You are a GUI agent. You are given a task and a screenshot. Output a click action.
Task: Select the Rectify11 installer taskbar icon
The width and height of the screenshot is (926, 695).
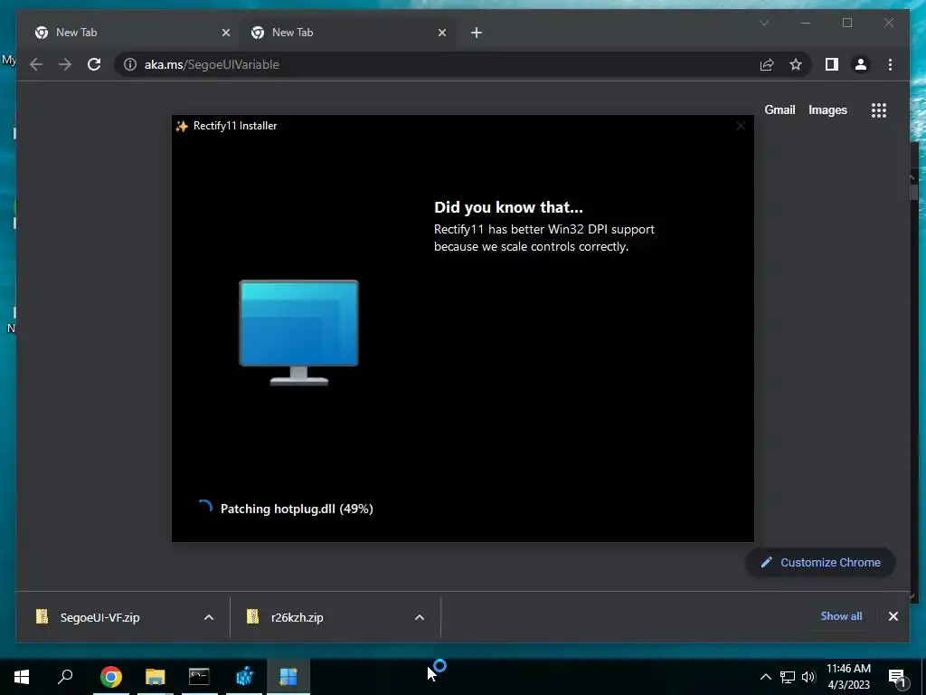point(288,677)
